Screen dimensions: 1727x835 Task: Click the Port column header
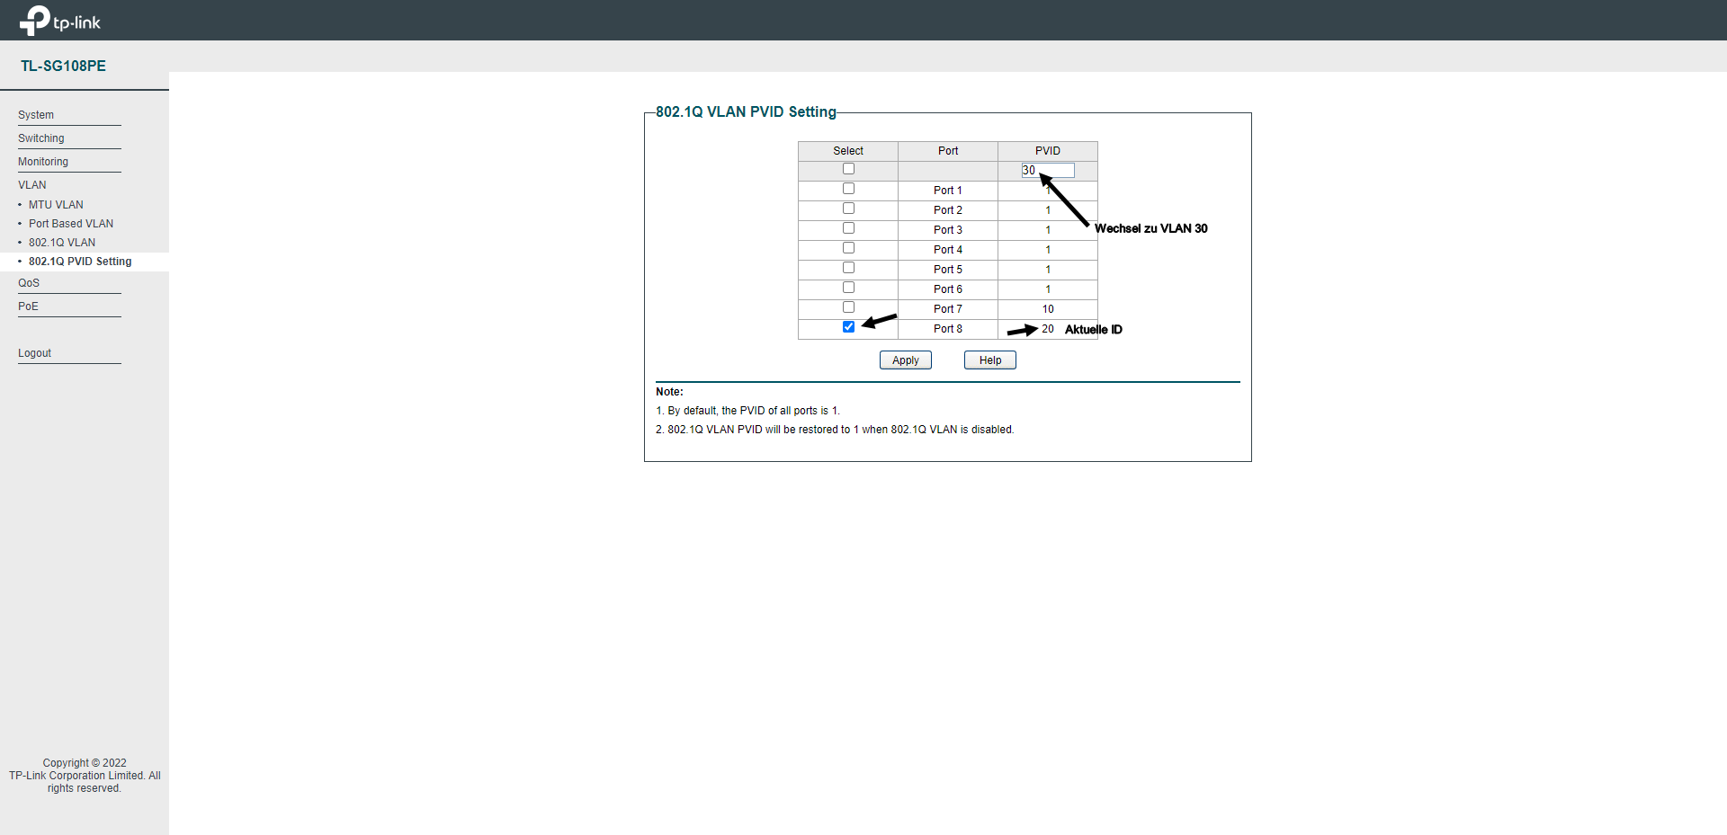click(x=948, y=151)
